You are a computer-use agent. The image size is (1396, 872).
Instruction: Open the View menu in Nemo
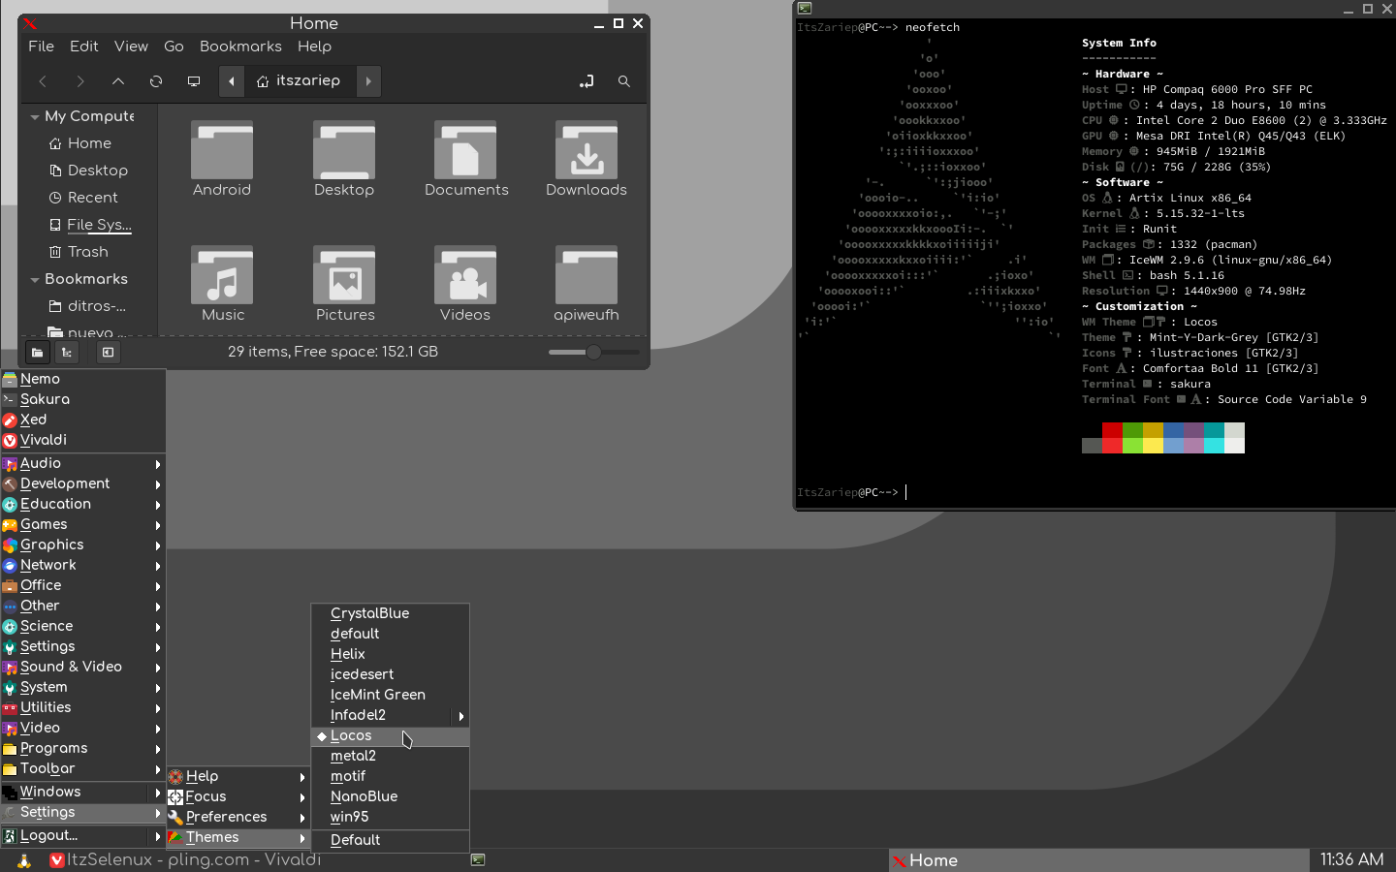point(131,47)
